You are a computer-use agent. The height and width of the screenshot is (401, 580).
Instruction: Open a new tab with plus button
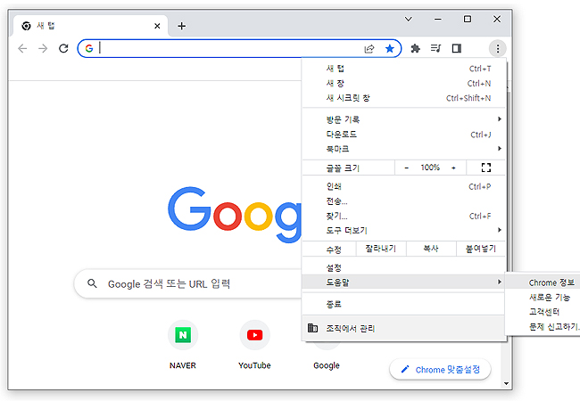(181, 26)
